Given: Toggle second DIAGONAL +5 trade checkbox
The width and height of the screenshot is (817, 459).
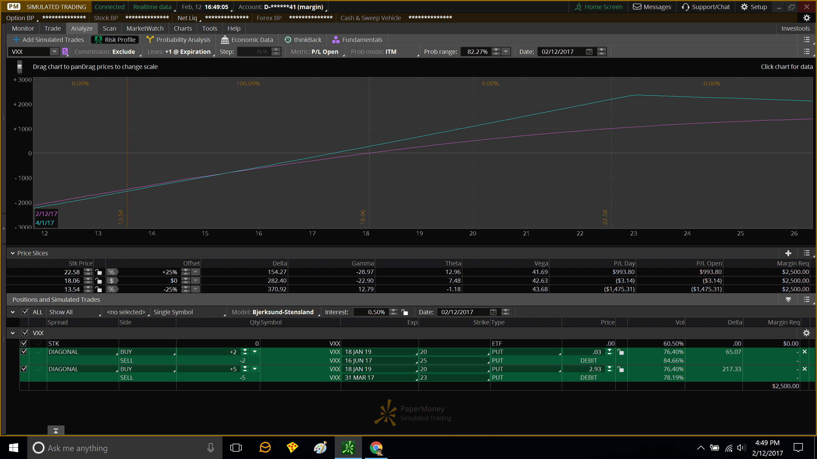Looking at the screenshot, I should coord(24,369).
